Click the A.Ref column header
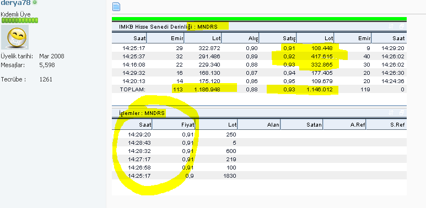Image resolution: width=426 pixels, height=208 pixels. (344, 125)
